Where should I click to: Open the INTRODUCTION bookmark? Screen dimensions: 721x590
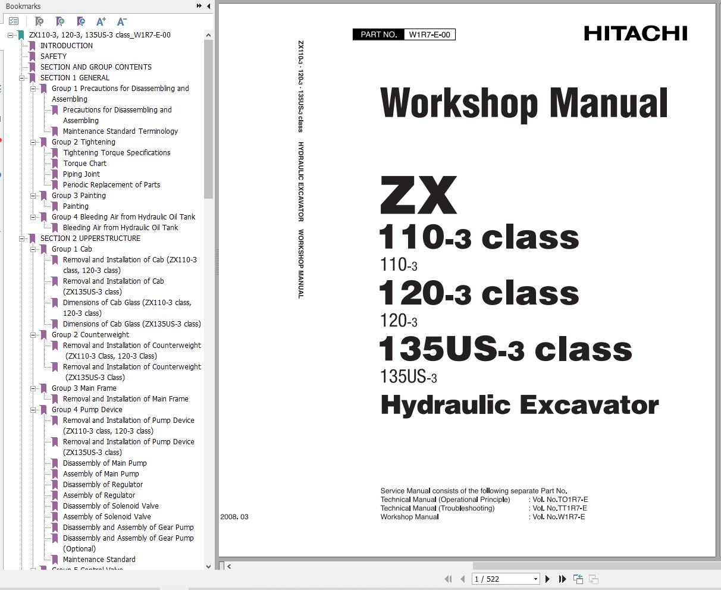[x=67, y=46]
